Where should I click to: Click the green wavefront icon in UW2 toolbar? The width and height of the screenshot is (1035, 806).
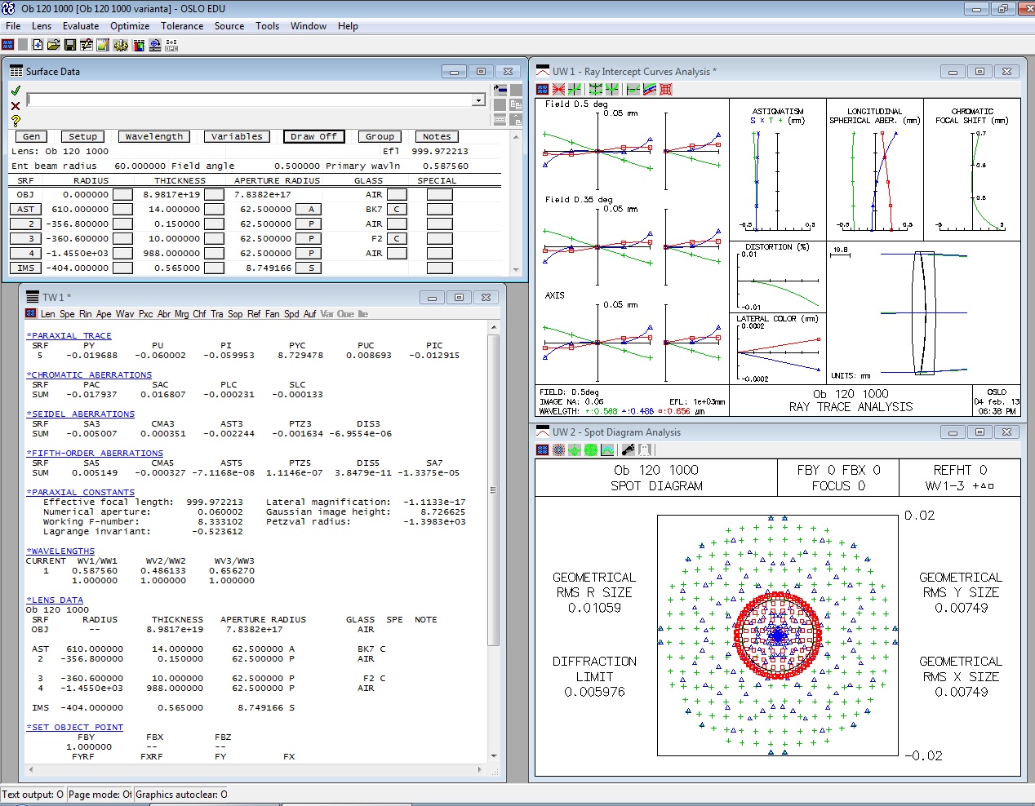tap(575, 449)
